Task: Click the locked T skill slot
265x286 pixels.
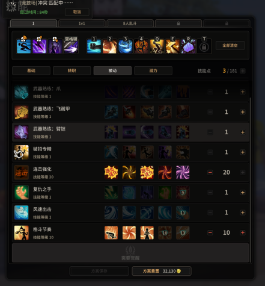Action: (204, 46)
